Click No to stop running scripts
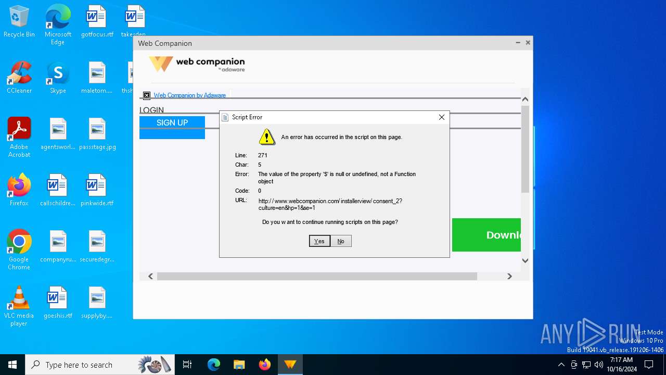The image size is (666, 375). [341, 241]
